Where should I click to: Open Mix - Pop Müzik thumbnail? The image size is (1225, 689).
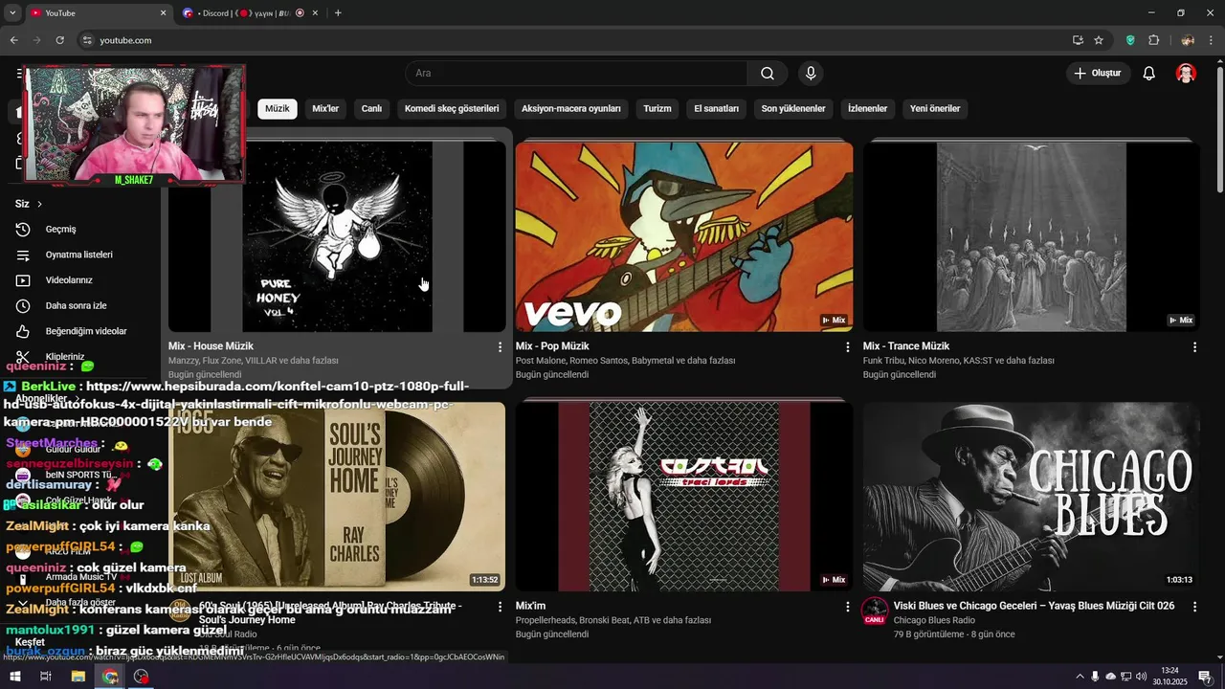(x=684, y=236)
